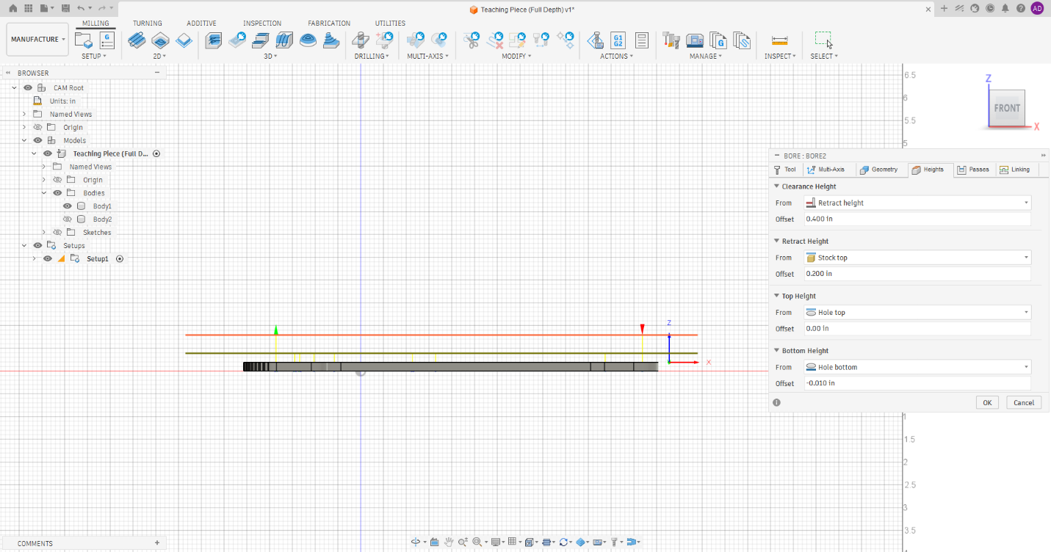The height and width of the screenshot is (552, 1051).
Task: Toggle visibility of Setup1
Action: point(48,258)
